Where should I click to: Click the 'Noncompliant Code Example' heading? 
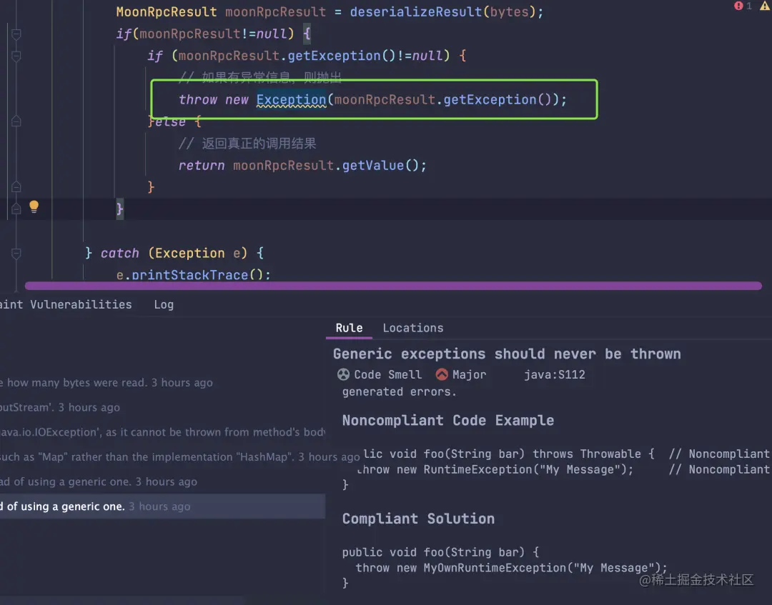[x=448, y=421]
